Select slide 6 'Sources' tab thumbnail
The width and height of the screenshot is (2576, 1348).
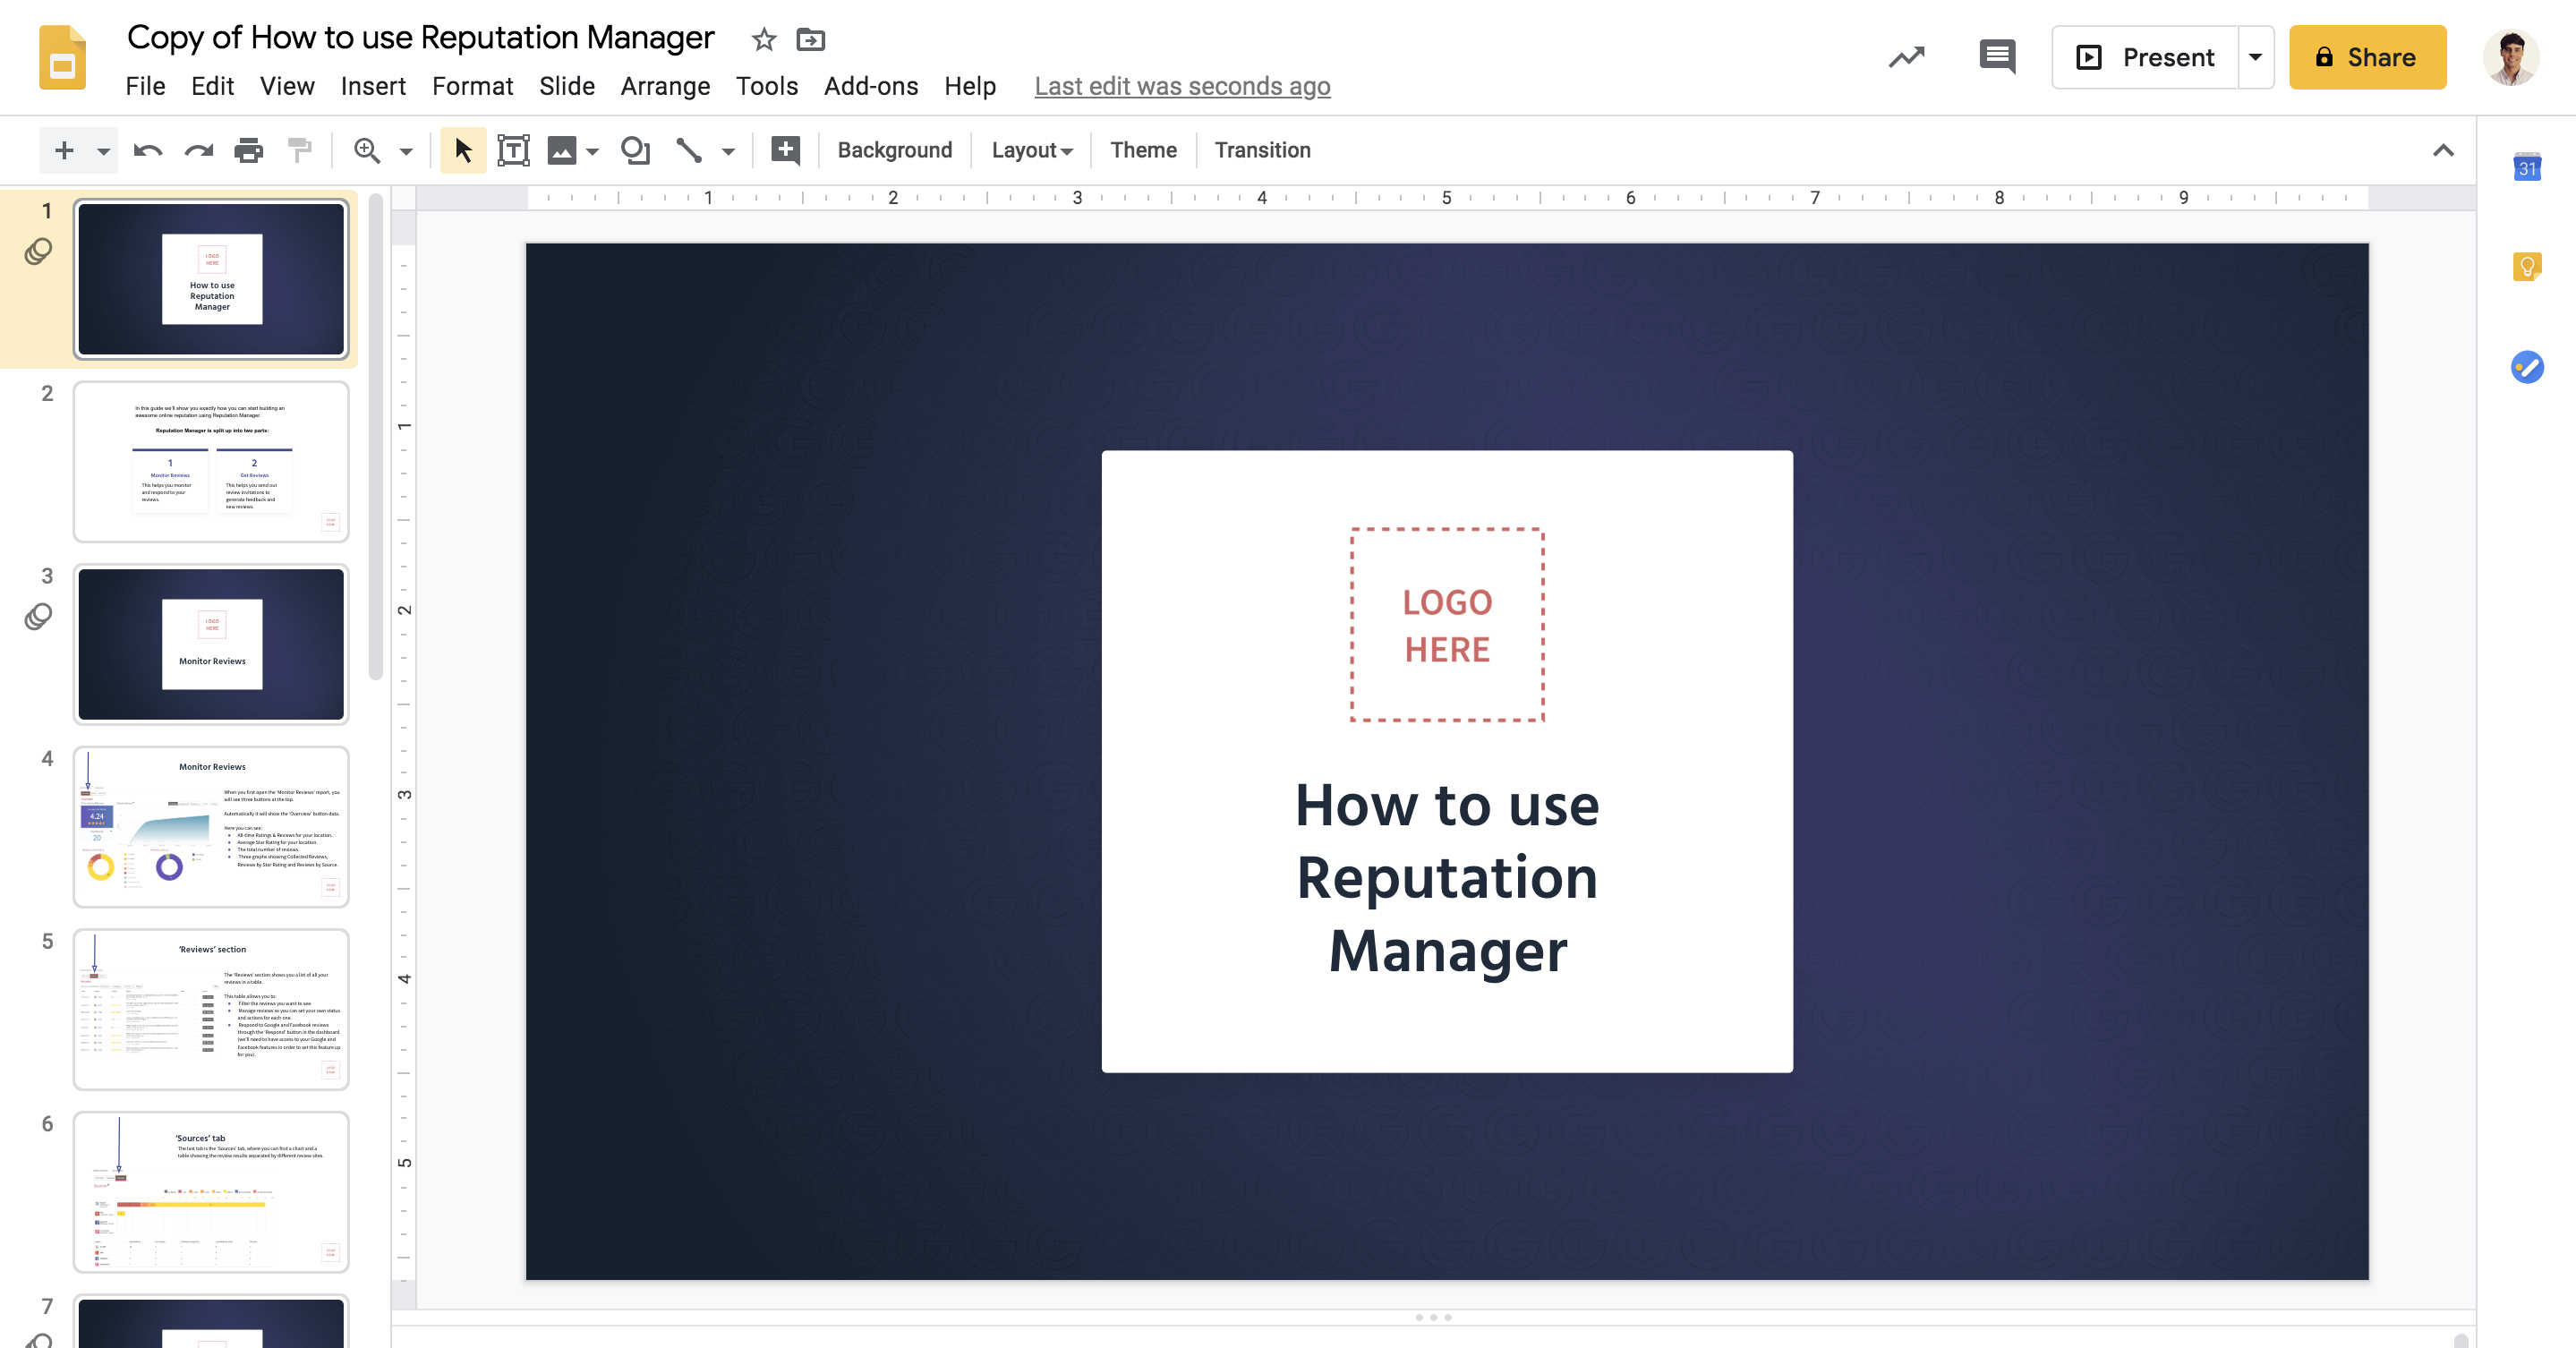click(211, 1192)
